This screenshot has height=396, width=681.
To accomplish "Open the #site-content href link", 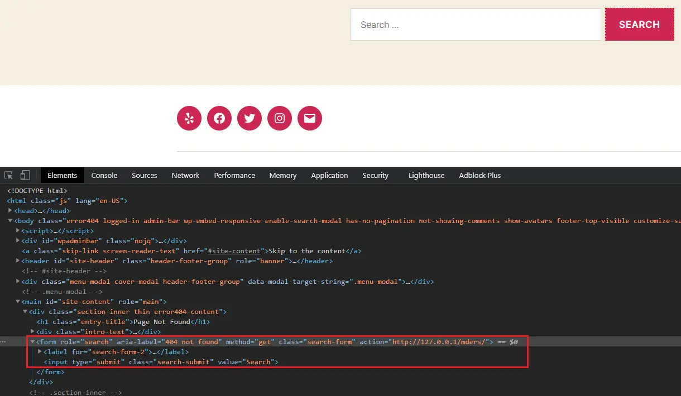I will coord(234,250).
